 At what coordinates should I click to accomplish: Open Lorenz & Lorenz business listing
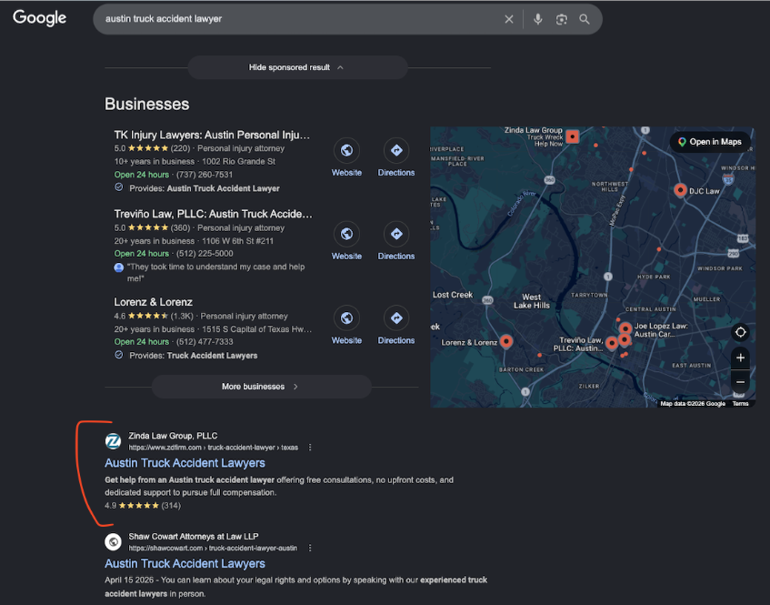pyautogui.click(x=154, y=302)
